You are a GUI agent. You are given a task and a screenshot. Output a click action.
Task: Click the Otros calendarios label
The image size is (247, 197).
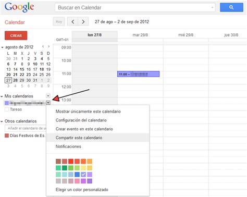20,121
